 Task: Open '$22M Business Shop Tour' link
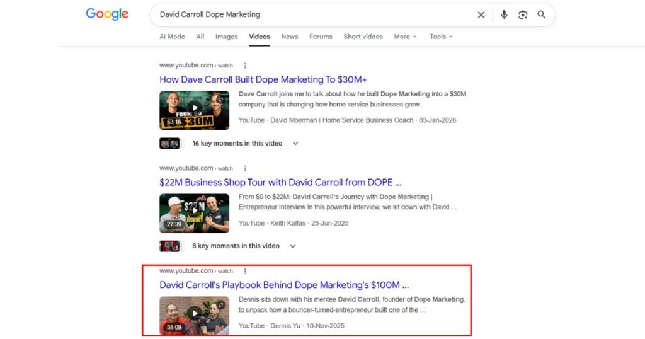click(280, 182)
